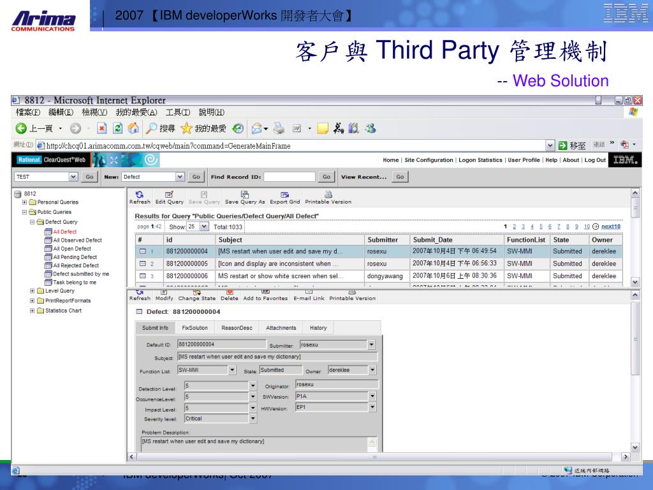653x490 pixels.
Task: Click the IE Back arrow icon
Action: (21, 128)
